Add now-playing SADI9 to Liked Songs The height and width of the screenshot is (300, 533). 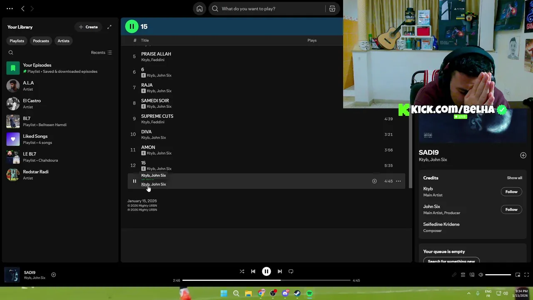click(53, 275)
